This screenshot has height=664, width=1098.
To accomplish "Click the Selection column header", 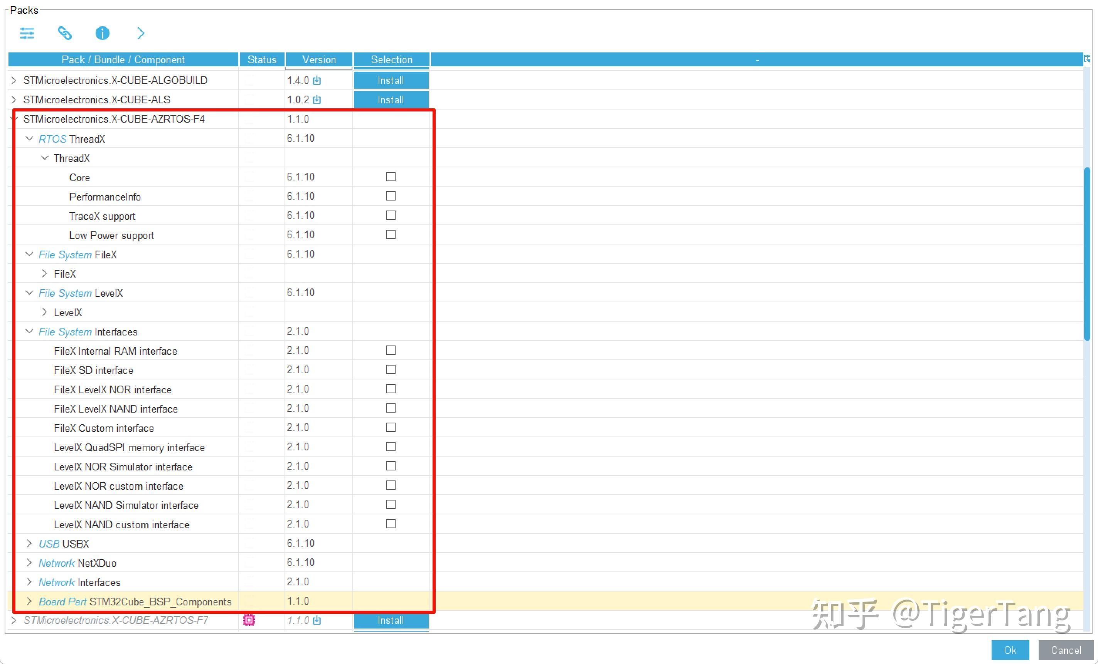I will click(391, 59).
